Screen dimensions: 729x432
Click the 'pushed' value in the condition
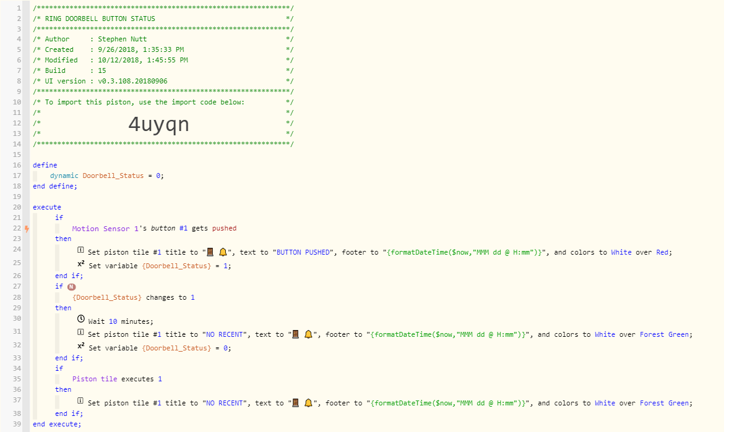click(x=225, y=229)
